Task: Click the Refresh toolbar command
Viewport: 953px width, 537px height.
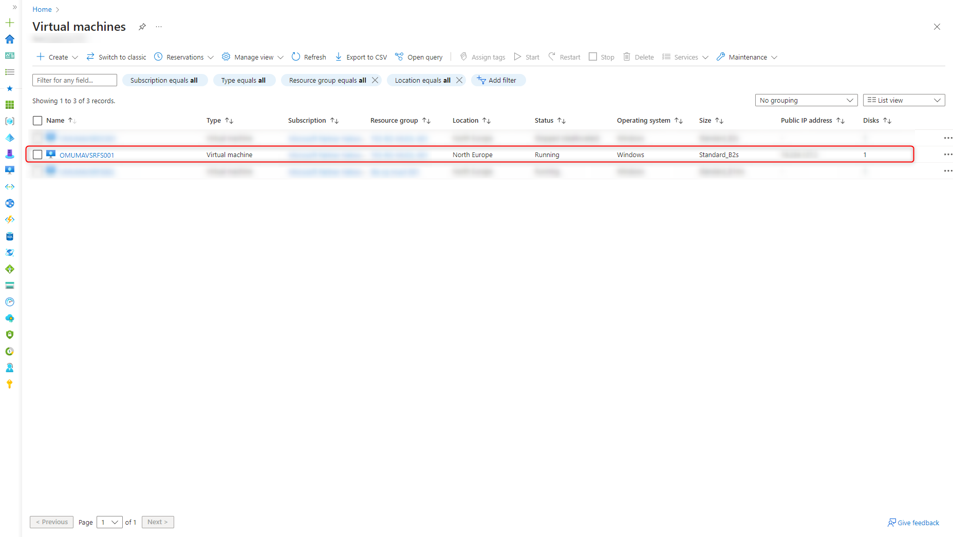Action: (308, 57)
